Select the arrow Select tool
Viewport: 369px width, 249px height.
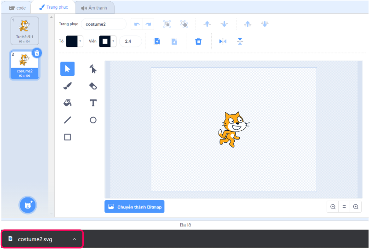[x=67, y=69]
